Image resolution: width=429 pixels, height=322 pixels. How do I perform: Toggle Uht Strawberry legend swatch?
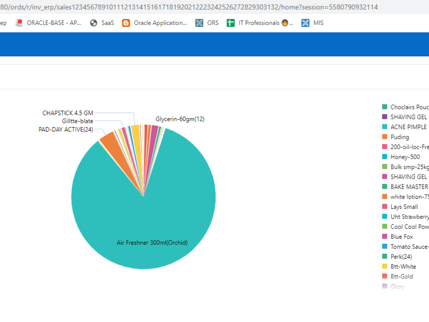click(385, 216)
